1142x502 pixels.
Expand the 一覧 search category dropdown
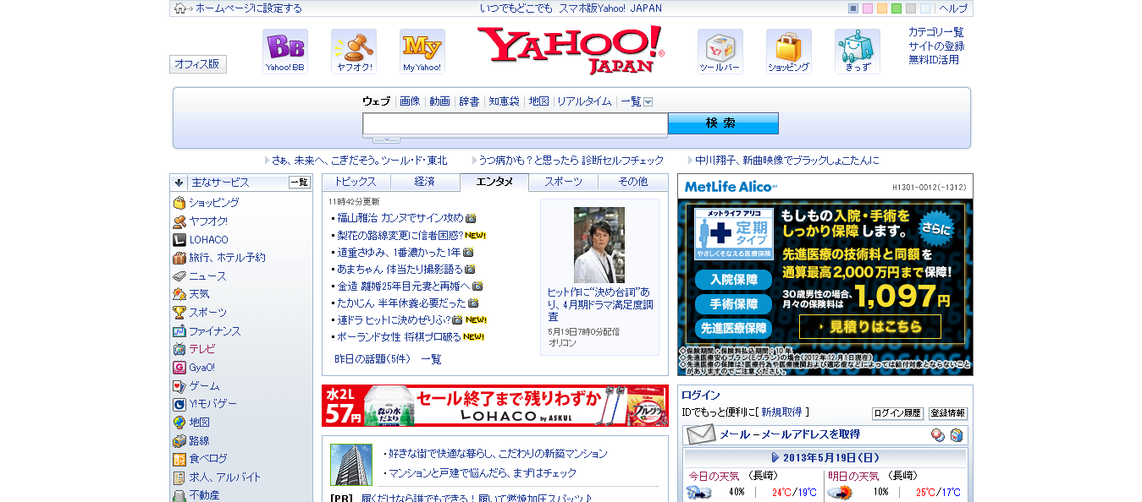tap(648, 101)
